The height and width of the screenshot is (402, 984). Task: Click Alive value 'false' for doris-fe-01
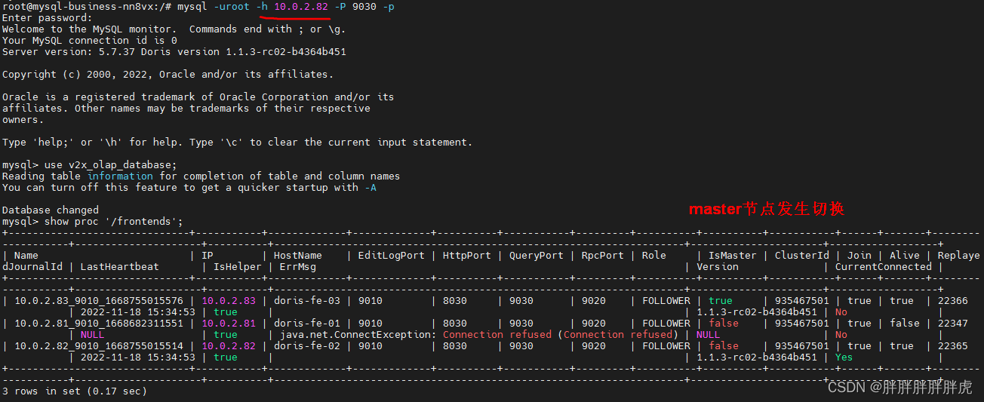905,324
